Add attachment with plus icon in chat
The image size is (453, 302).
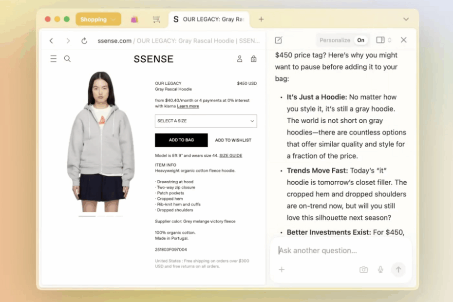(x=282, y=270)
